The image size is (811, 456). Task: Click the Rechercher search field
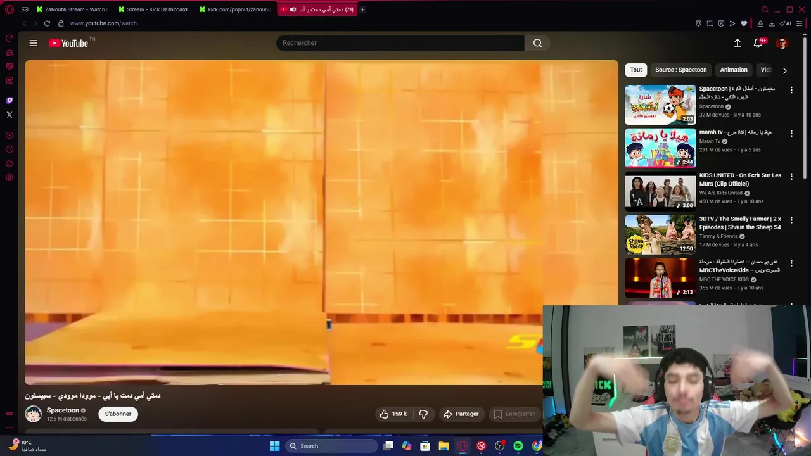tap(400, 43)
